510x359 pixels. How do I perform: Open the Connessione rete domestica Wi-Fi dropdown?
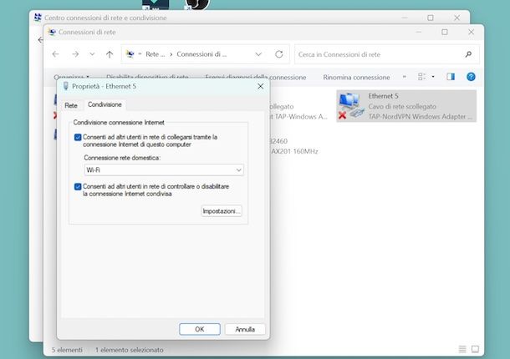click(x=164, y=170)
